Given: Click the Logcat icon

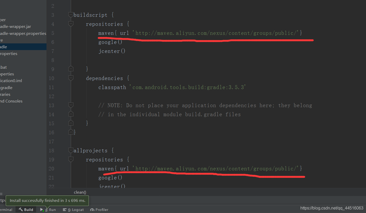Looking at the screenshot, I should (65, 210).
